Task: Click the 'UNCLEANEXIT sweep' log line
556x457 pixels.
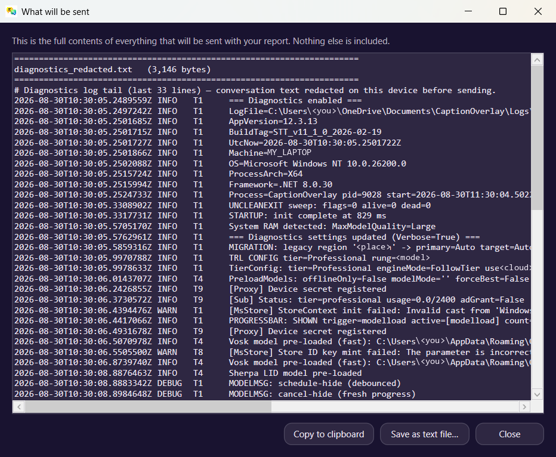Action: click(223, 206)
